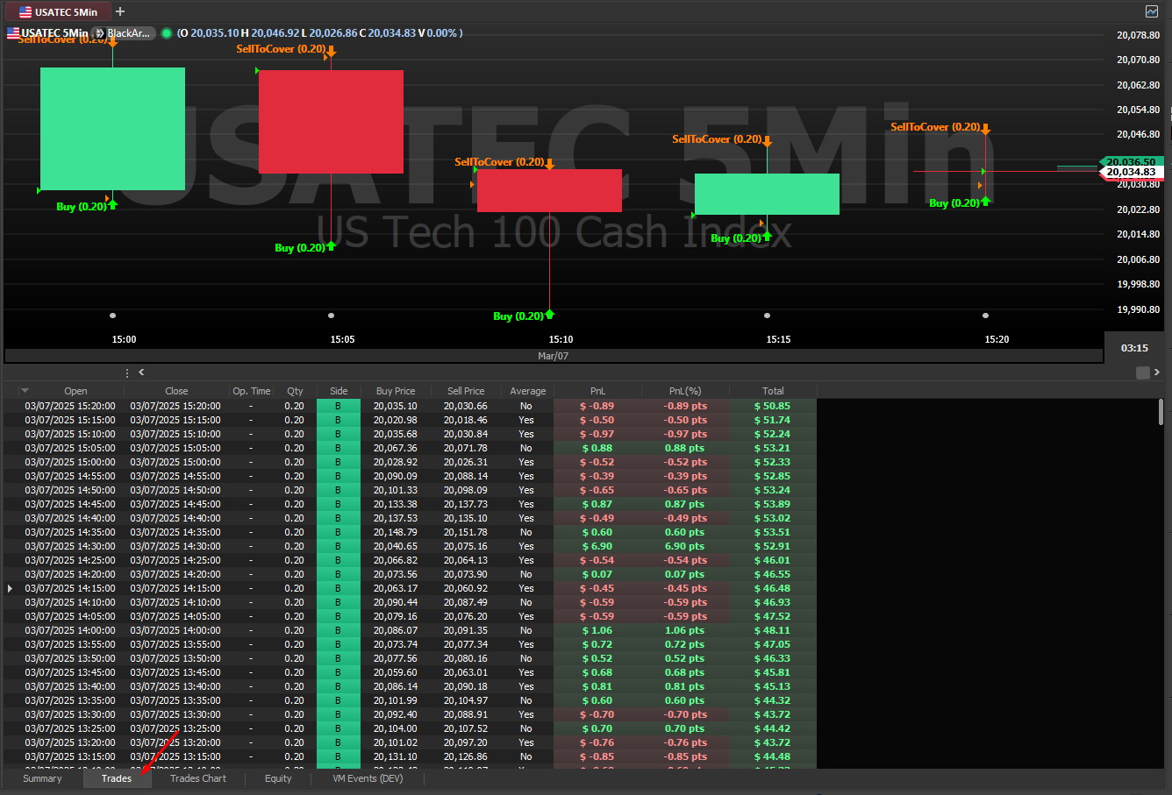Viewport: 1172px width, 795px height.
Task: Collapse panel with left chevron above table
Action: point(142,373)
